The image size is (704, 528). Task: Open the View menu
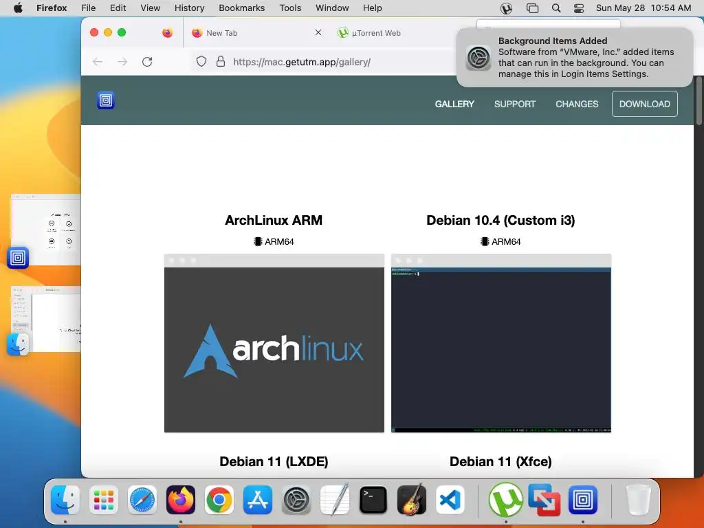coord(150,8)
